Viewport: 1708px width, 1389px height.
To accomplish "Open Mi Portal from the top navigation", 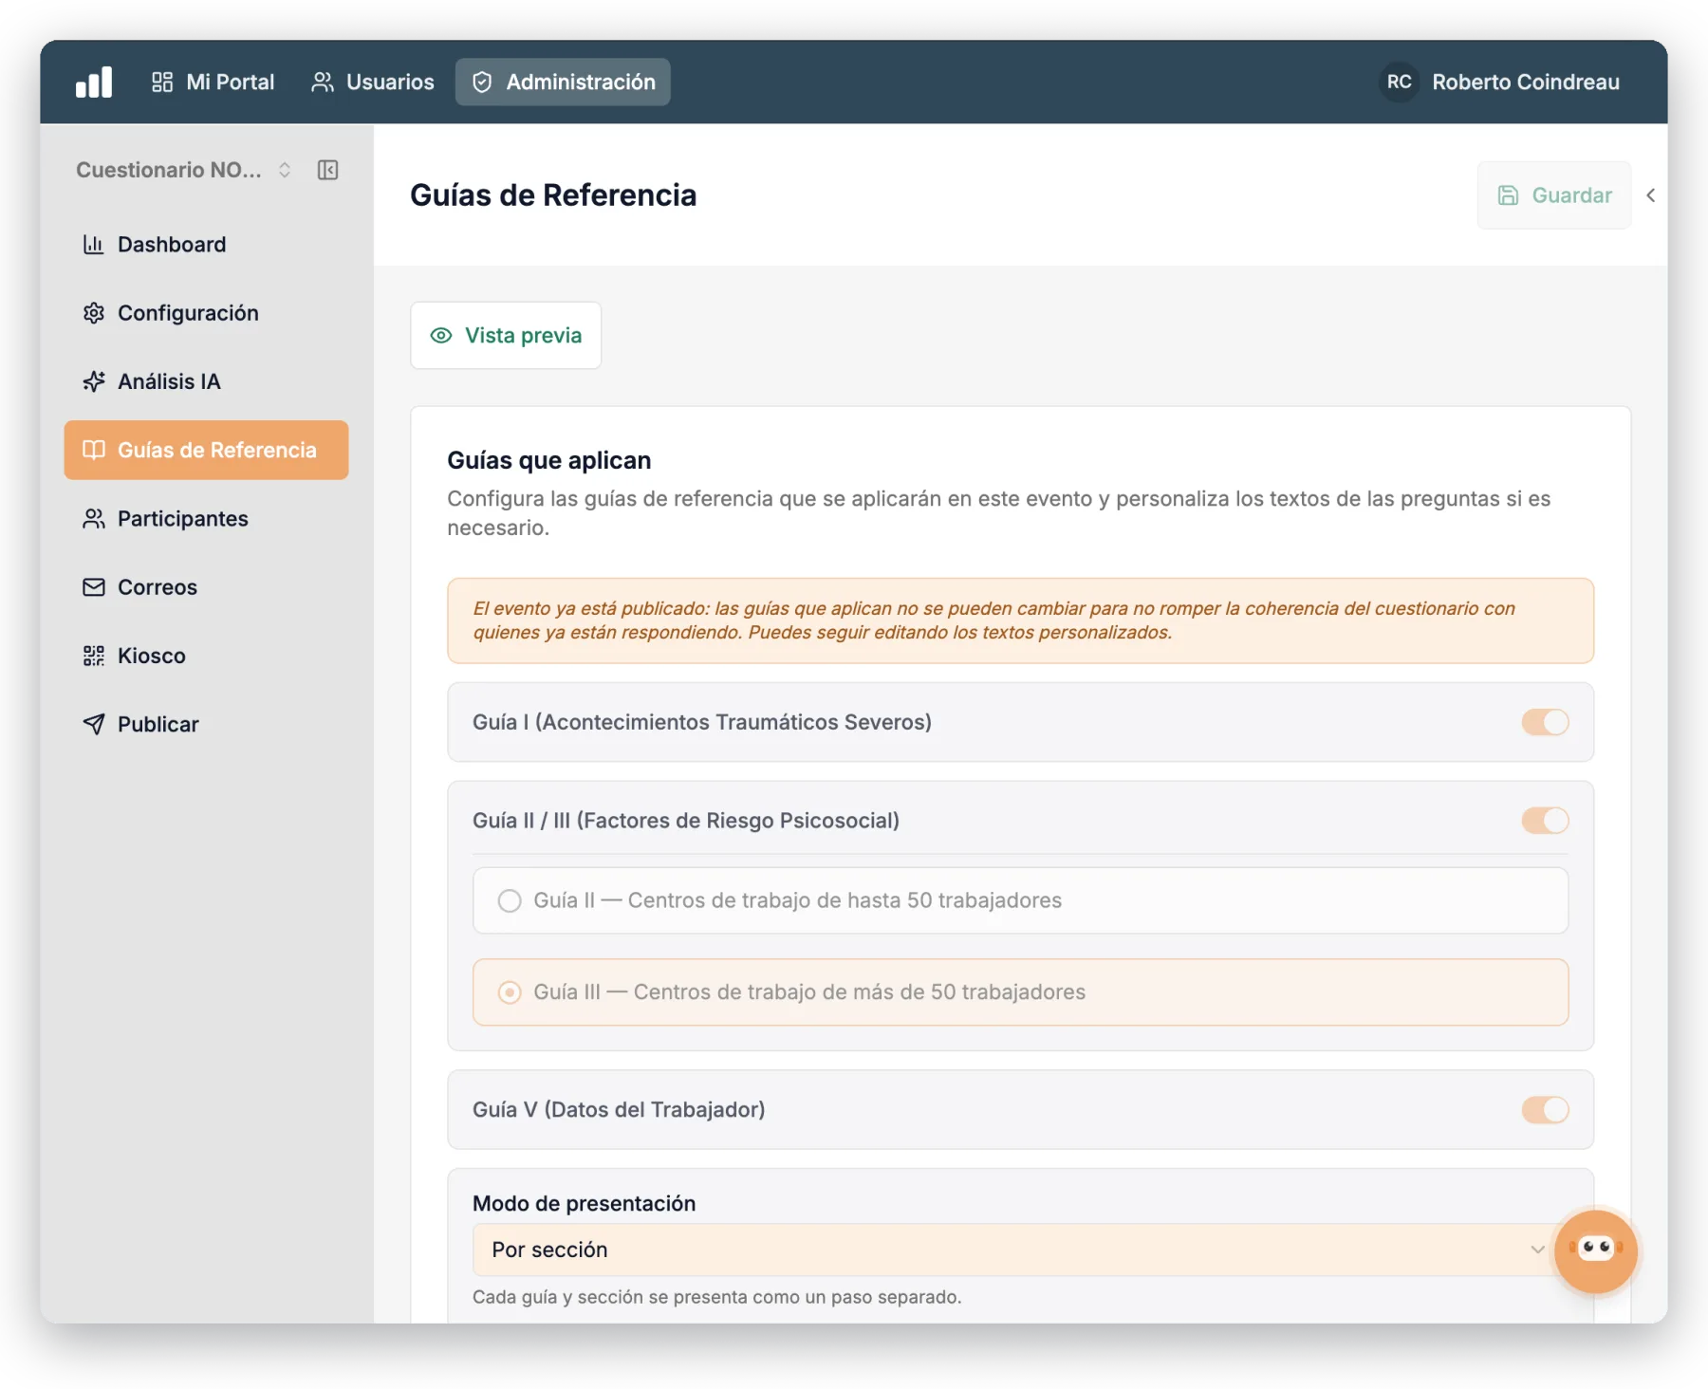I will (213, 82).
